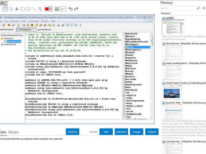206x154 pixels.
Task: Switch to the Channels List switchbar tab
Action: click(x=44, y=29)
